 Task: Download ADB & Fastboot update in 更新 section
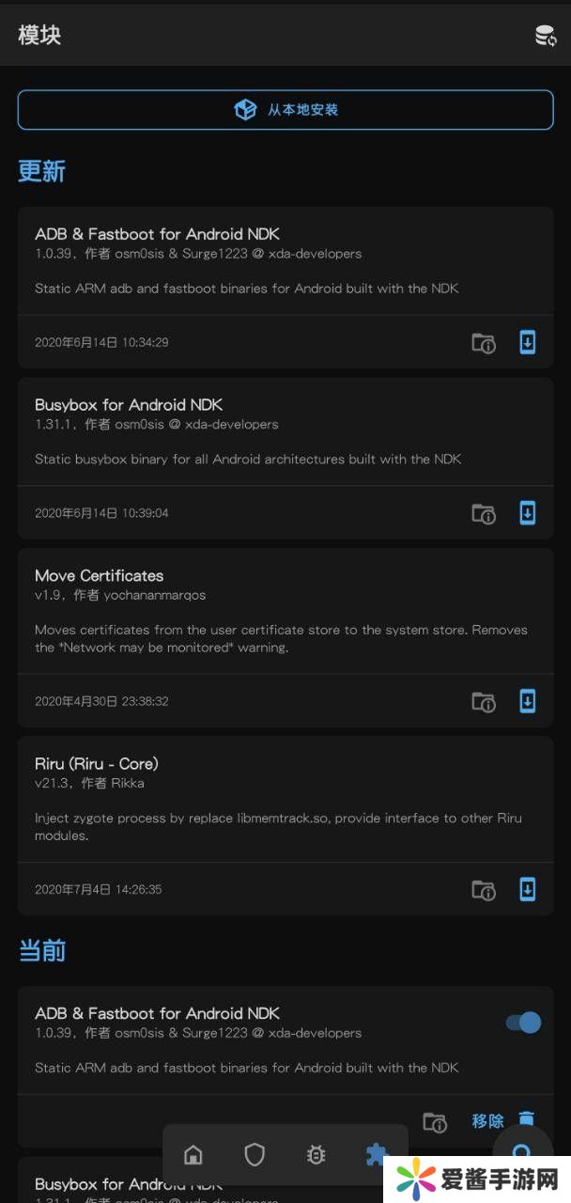pos(528,342)
